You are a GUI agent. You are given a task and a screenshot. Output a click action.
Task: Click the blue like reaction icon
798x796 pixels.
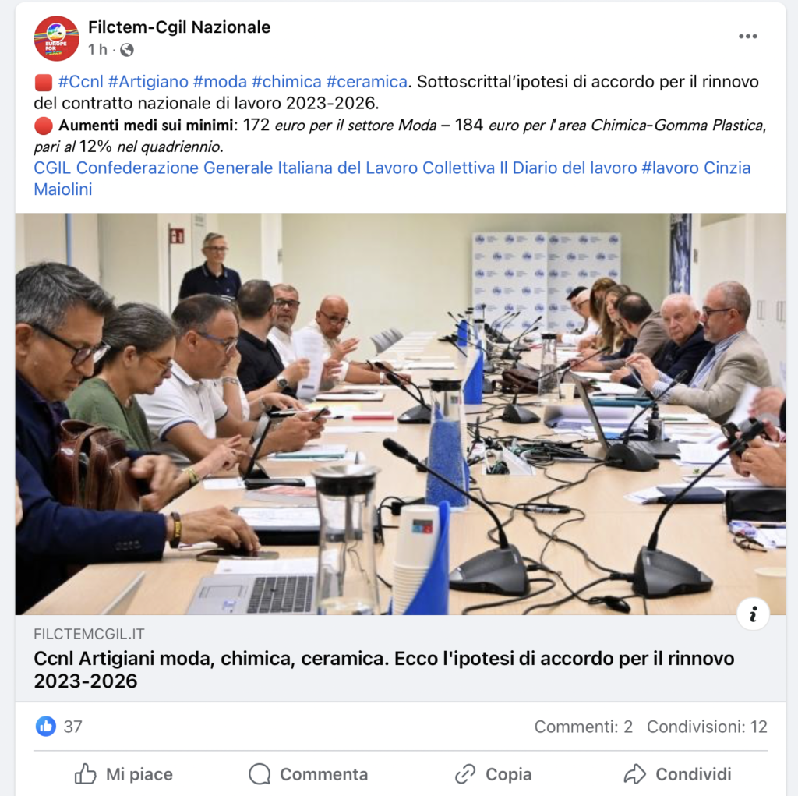pyautogui.click(x=46, y=727)
